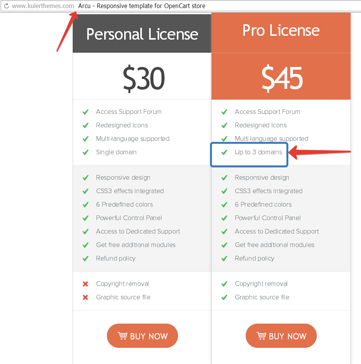The width and height of the screenshot is (361, 364).
Task: Click Arcu page title text
Action: pyautogui.click(x=141, y=6)
